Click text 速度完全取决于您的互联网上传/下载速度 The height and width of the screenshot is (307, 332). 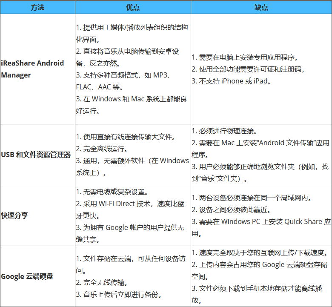261,252
